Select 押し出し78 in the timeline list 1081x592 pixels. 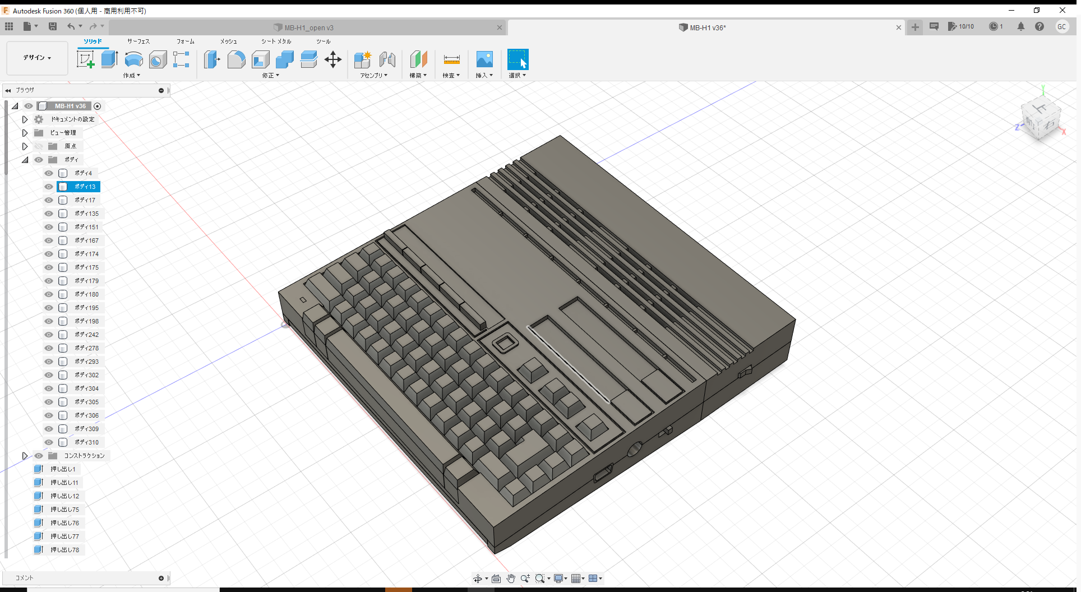pos(63,549)
